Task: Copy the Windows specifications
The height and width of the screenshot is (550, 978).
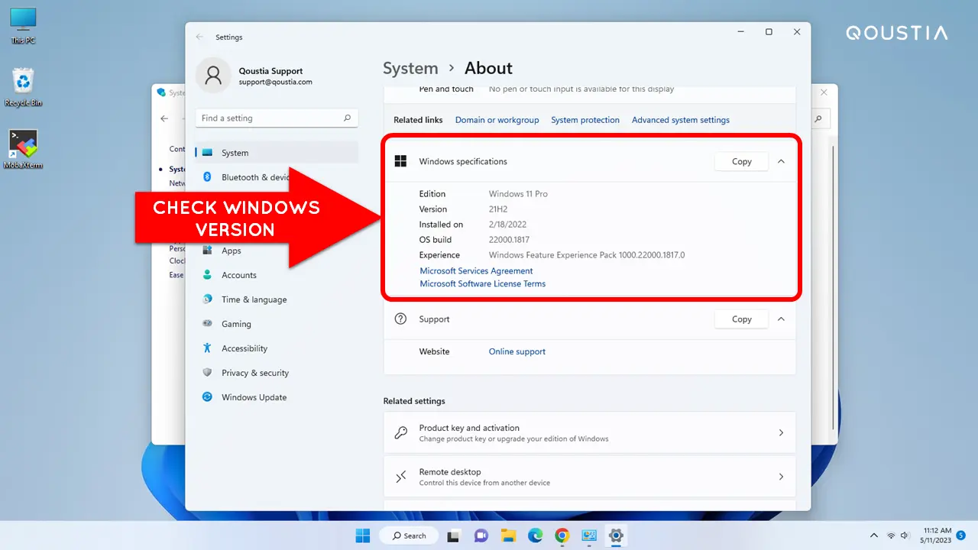Action: coord(741,161)
